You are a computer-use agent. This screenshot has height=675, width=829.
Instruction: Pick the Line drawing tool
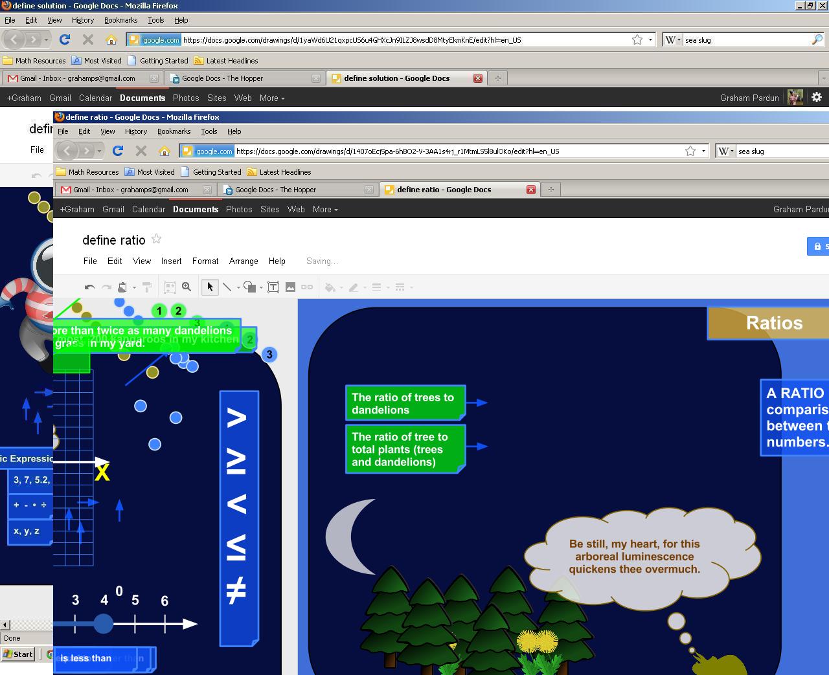pos(227,287)
